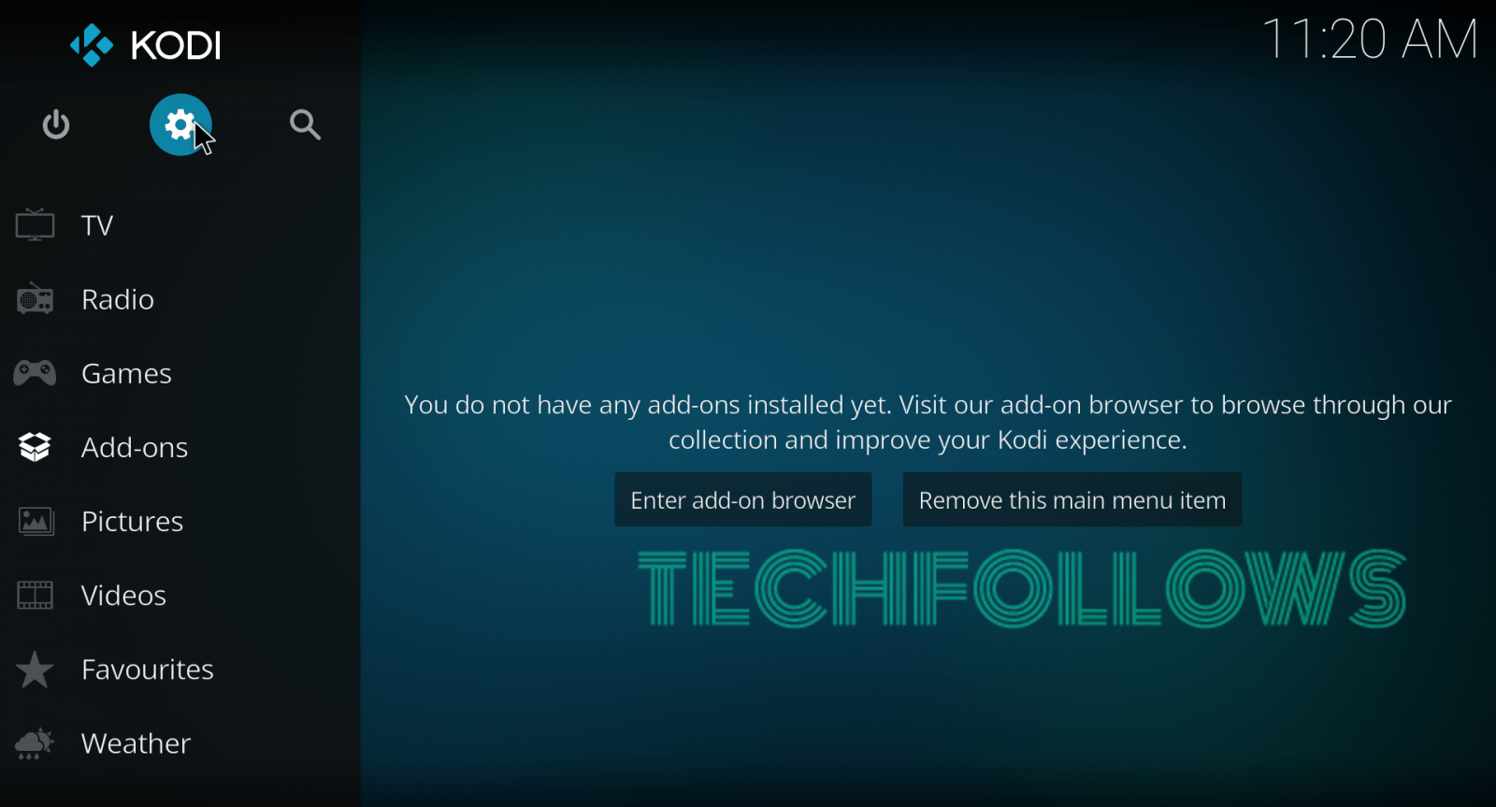Click Remove this main menu item

click(1072, 499)
